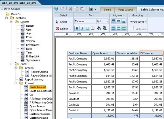This screenshot has height=119, width=164.
Task: Open the Select dropdown arrow
Action: point(71,22)
